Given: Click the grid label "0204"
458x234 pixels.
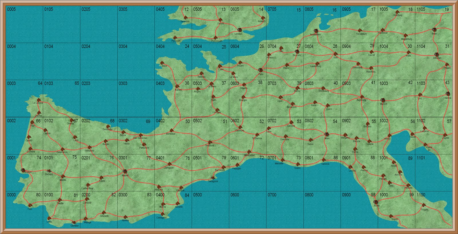Looking at the screenshot, I should (86, 47).
